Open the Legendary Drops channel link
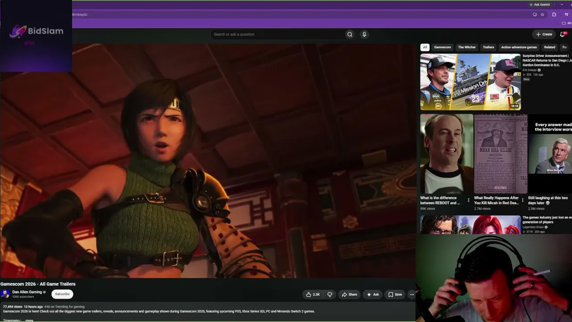 (533, 227)
